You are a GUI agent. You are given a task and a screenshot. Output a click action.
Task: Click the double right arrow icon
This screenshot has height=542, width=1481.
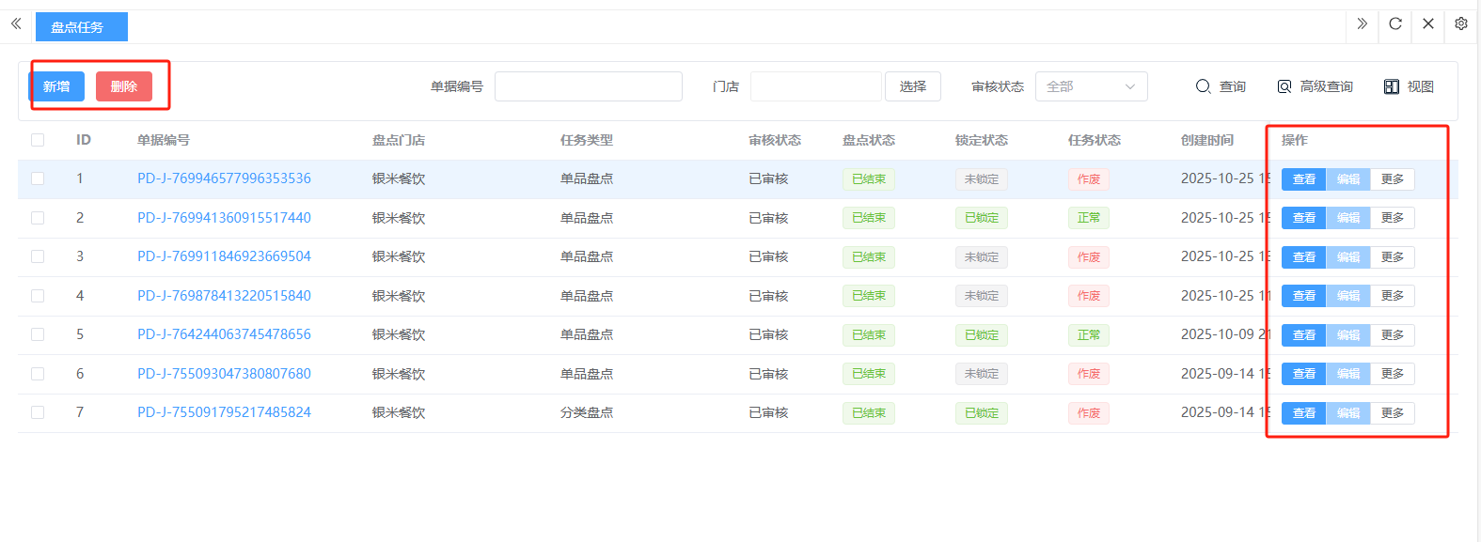[x=1362, y=24]
